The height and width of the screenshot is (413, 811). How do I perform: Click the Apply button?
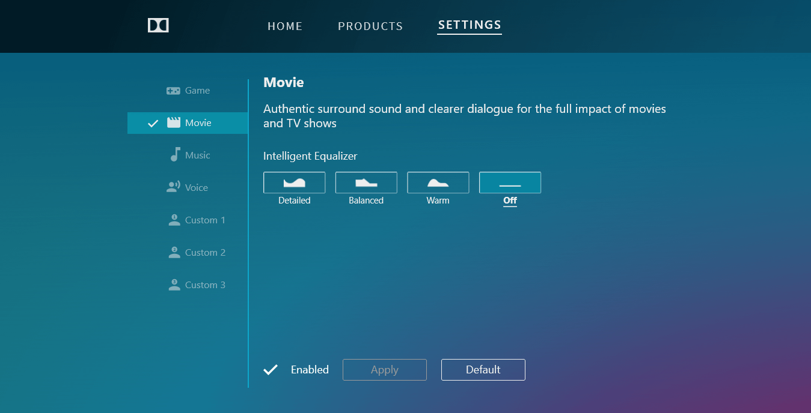pos(385,370)
